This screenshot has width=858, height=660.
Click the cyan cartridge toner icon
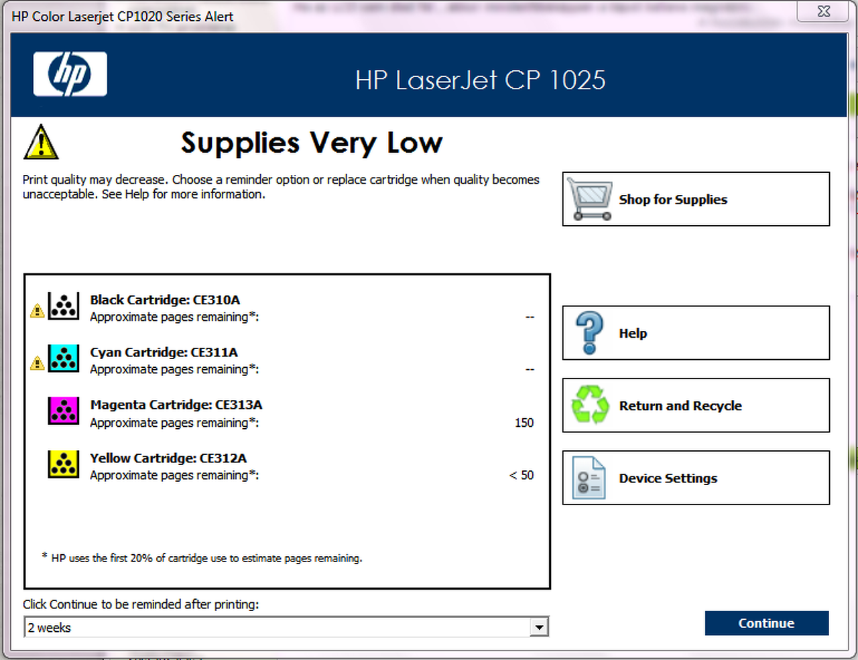tap(64, 358)
